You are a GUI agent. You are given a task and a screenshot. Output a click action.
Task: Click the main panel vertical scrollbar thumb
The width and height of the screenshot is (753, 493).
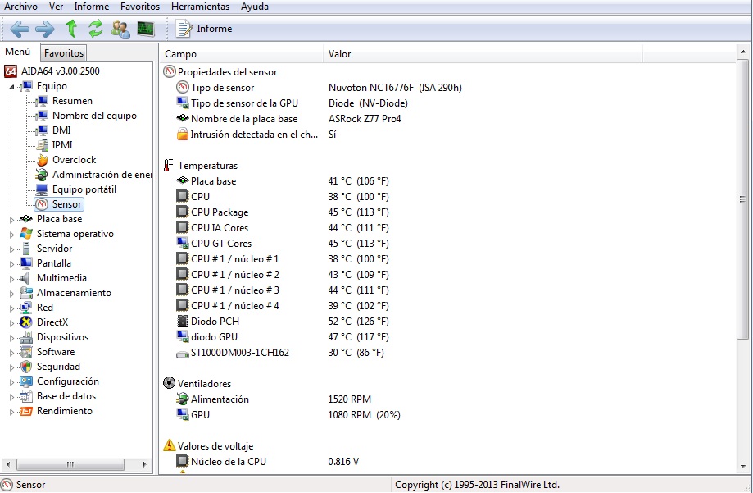pos(742,199)
